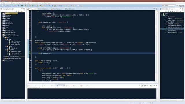Expand the HelloWorld project
Viewport: 185px width, 104px height.
[x=2, y=22]
